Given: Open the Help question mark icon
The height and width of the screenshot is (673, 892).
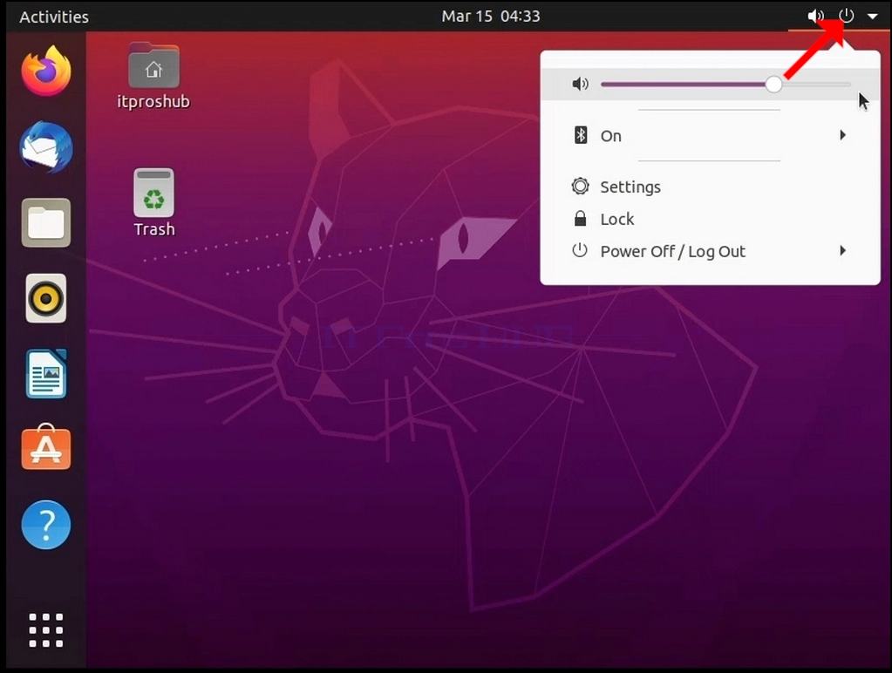Looking at the screenshot, I should (x=46, y=525).
